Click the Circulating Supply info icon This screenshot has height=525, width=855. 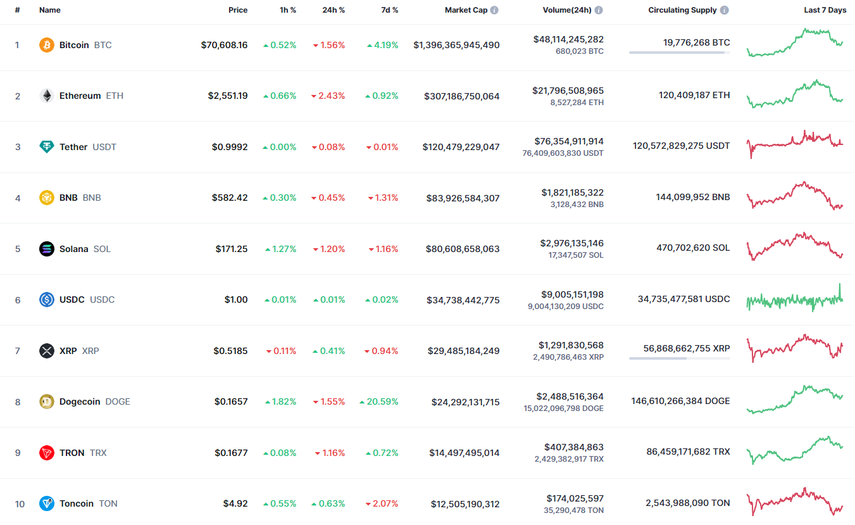(724, 10)
